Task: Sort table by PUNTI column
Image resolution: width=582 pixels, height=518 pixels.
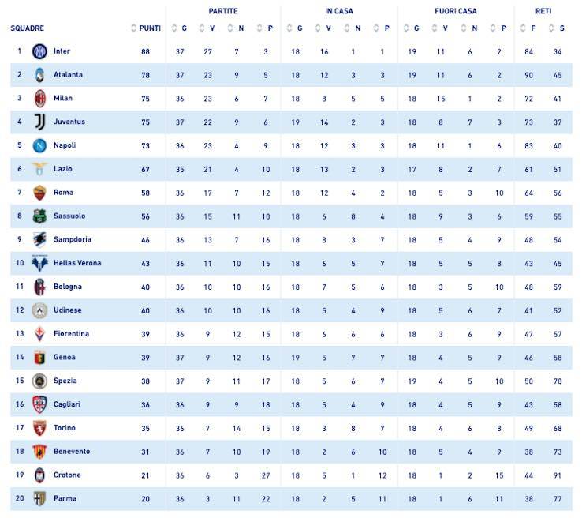Action: coord(146,28)
